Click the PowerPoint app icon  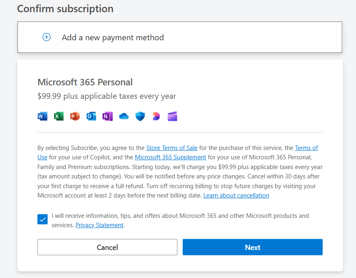click(x=75, y=117)
